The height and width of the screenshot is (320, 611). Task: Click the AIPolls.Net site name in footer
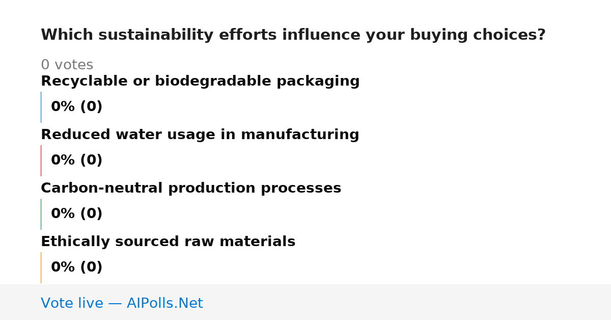pos(164,304)
